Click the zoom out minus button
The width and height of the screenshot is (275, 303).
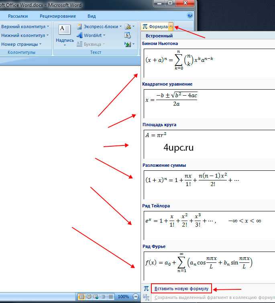pyautogui.click(x=136, y=297)
